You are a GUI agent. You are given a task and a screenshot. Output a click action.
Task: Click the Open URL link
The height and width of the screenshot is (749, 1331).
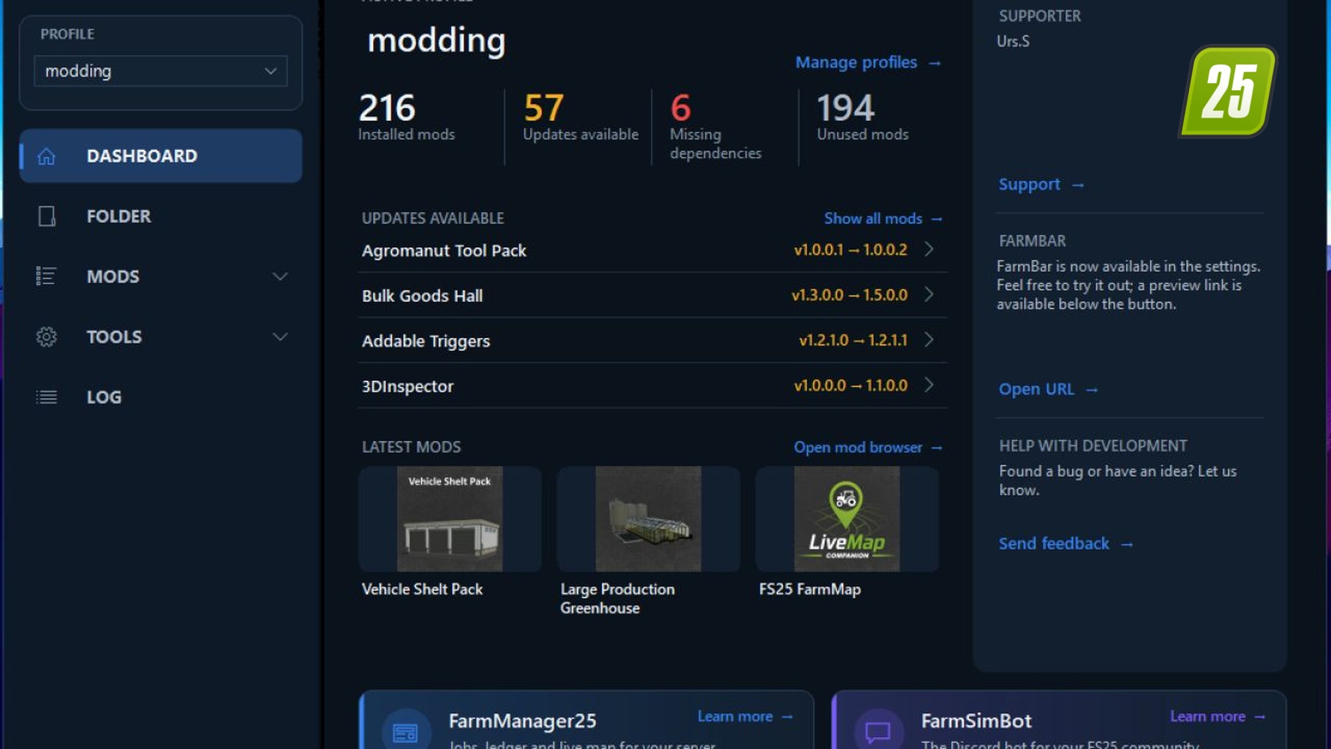click(x=1049, y=389)
